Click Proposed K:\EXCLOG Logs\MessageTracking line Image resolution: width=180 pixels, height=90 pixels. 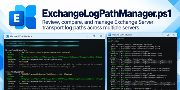pyautogui.click(x=35, y=59)
